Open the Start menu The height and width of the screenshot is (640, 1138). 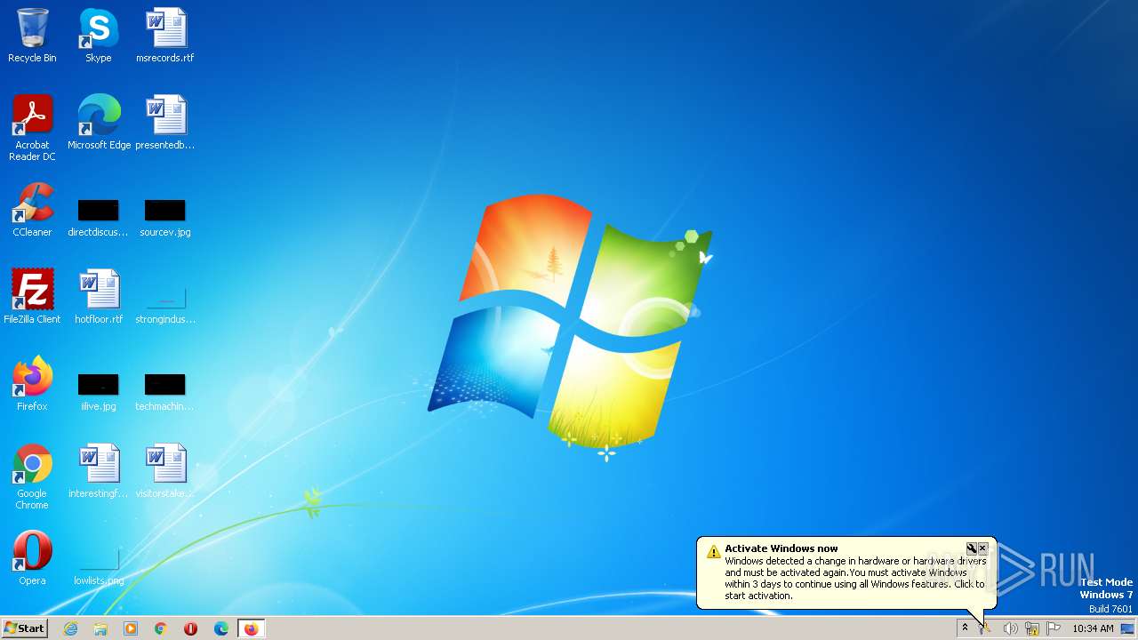(x=25, y=628)
